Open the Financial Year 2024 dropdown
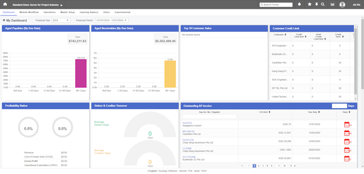364x174 pixels. [x=61, y=20]
